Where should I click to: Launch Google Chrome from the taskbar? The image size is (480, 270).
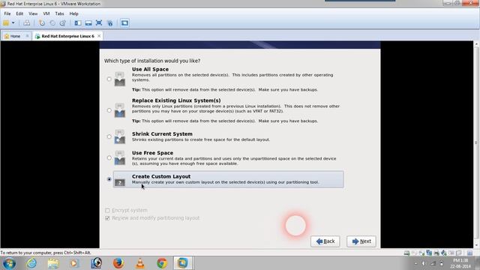click(x=162, y=263)
